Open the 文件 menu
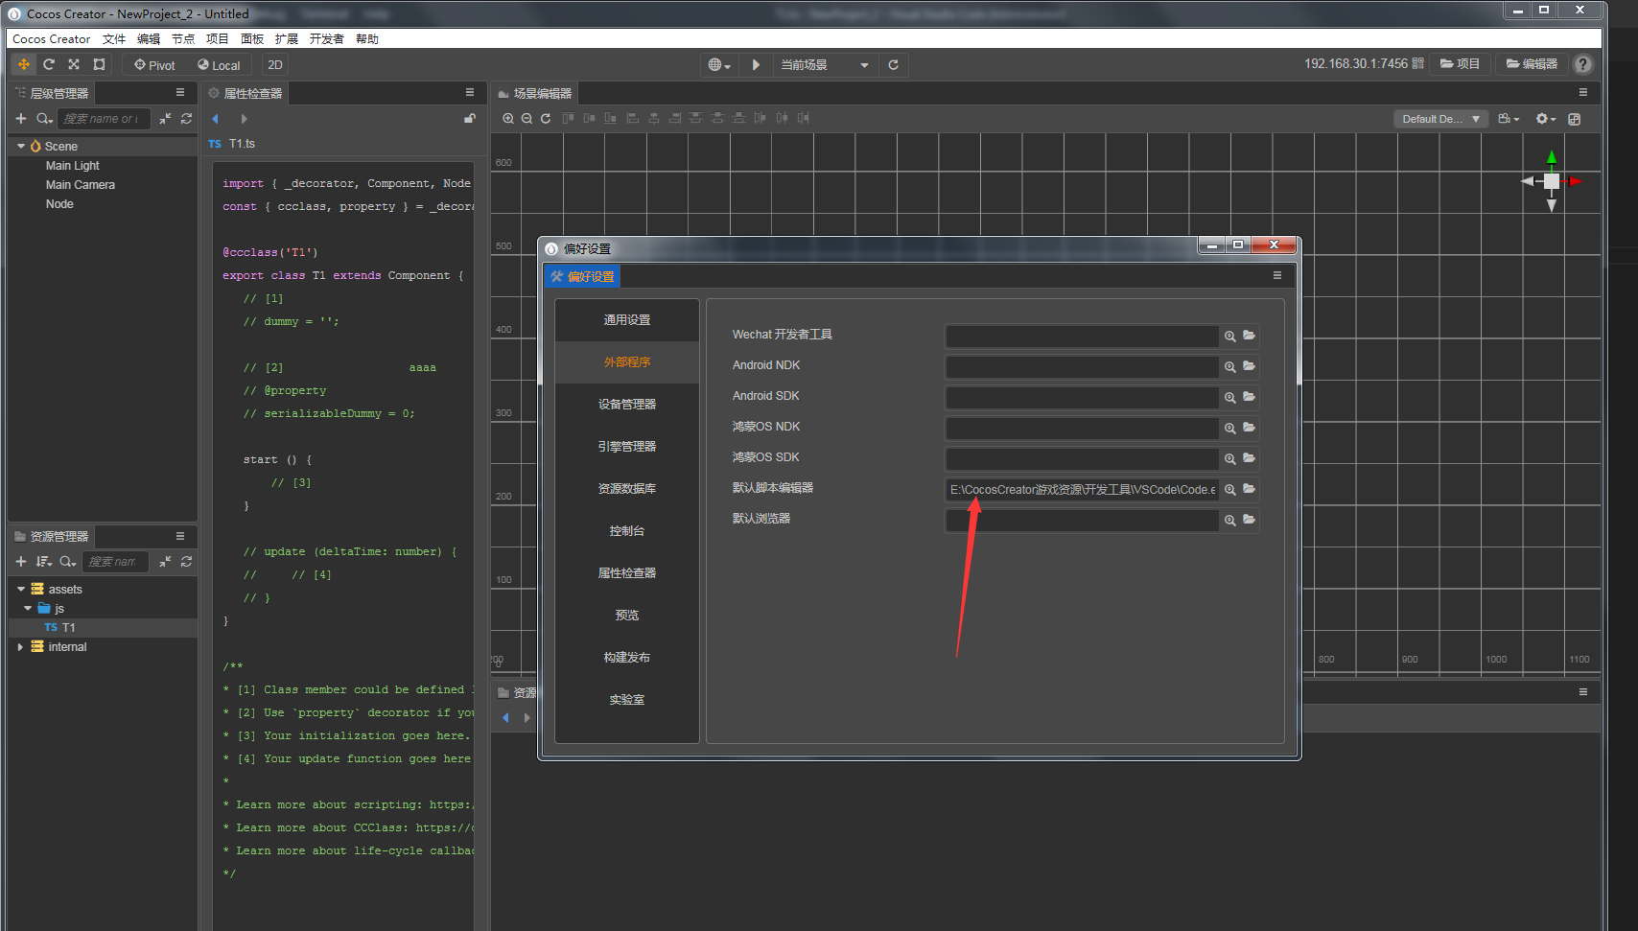The width and height of the screenshot is (1638, 931). coord(114,39)
